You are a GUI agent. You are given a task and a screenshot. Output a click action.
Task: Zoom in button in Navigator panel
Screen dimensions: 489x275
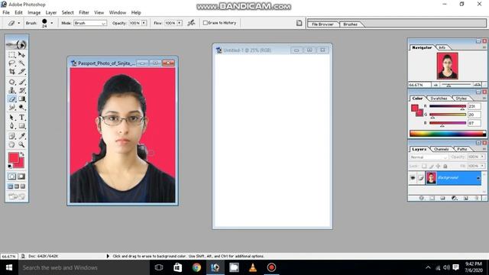click(x=477, y=85)
